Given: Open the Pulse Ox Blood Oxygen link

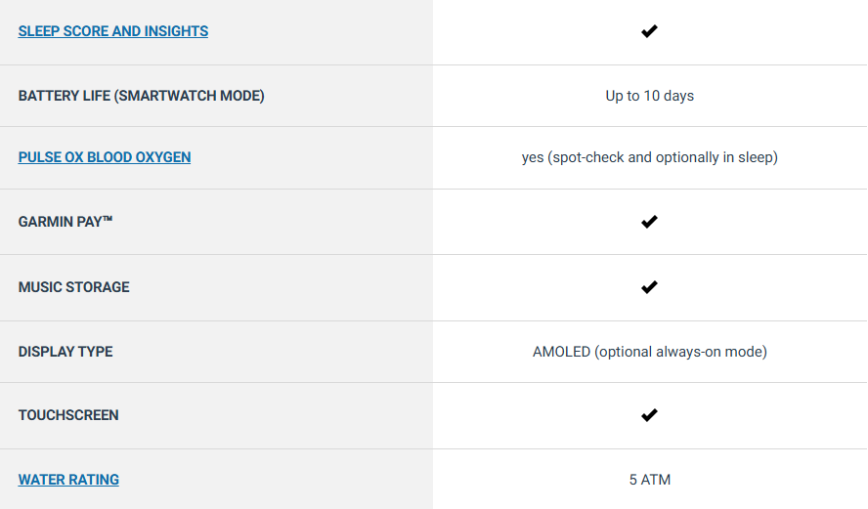Looking at the screenshot, I should click(x=104, y=157).
